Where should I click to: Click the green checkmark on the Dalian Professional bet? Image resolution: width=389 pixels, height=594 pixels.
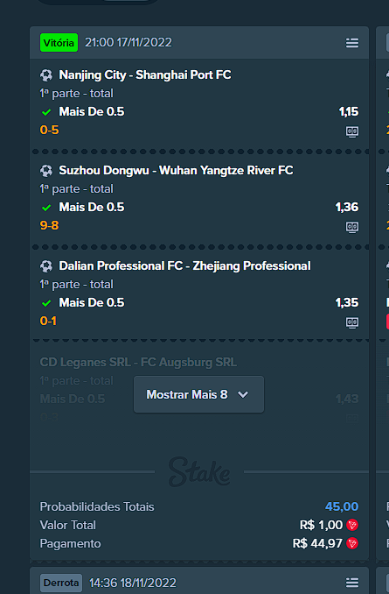point(46,303)
